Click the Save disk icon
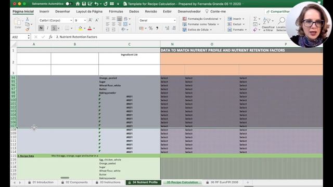This screenshot has width=333, height=187. click(84, 4)
